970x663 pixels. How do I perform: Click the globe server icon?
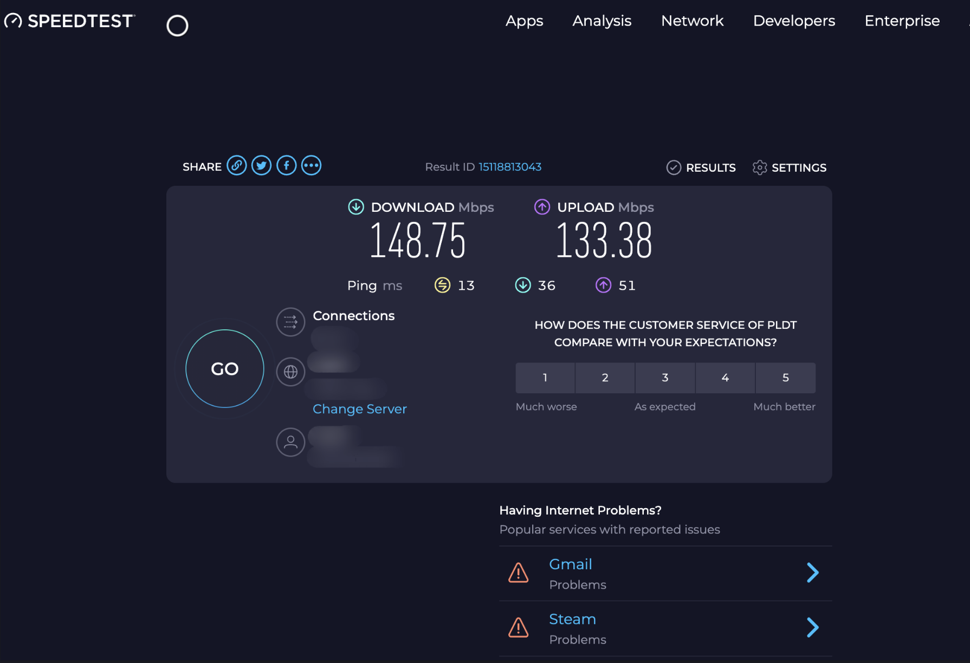pos(291,372)
